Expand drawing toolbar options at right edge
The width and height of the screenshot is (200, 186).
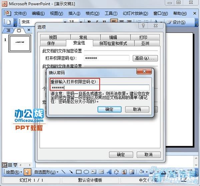coord(196,172)
